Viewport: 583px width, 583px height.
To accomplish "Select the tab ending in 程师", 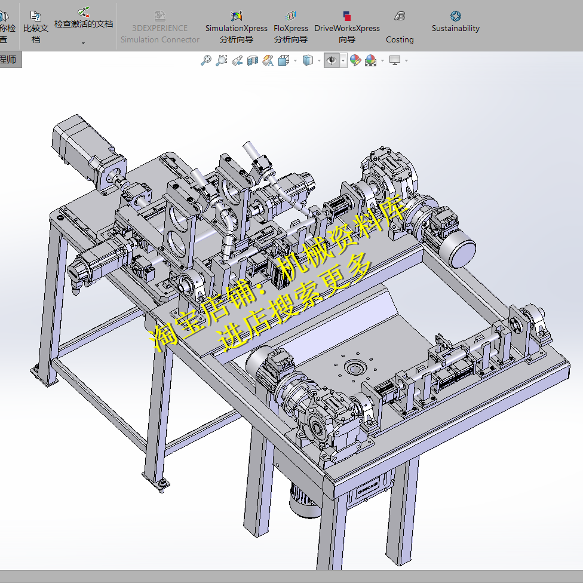I will (x=10, y=60).
